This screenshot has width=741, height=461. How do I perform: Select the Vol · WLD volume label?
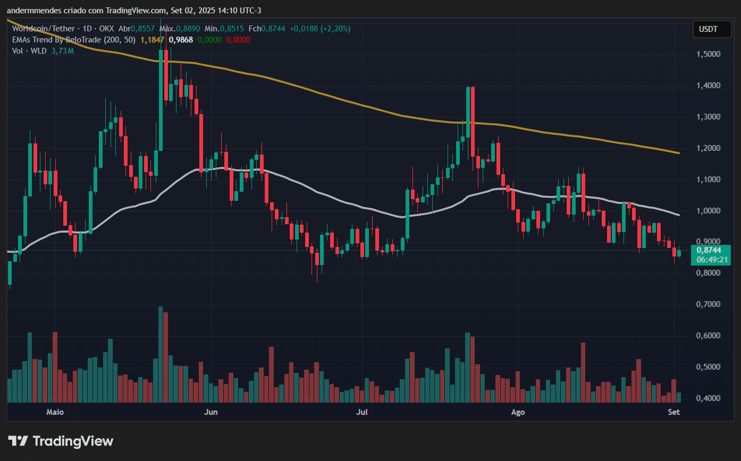[x=29, y=51]
